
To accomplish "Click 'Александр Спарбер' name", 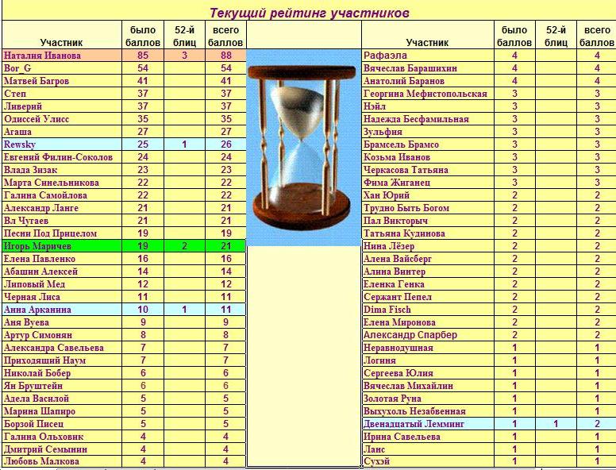I will tap(427, 335).
